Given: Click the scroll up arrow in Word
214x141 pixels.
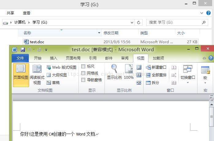Looking at the screenshot, I should 212,105.
